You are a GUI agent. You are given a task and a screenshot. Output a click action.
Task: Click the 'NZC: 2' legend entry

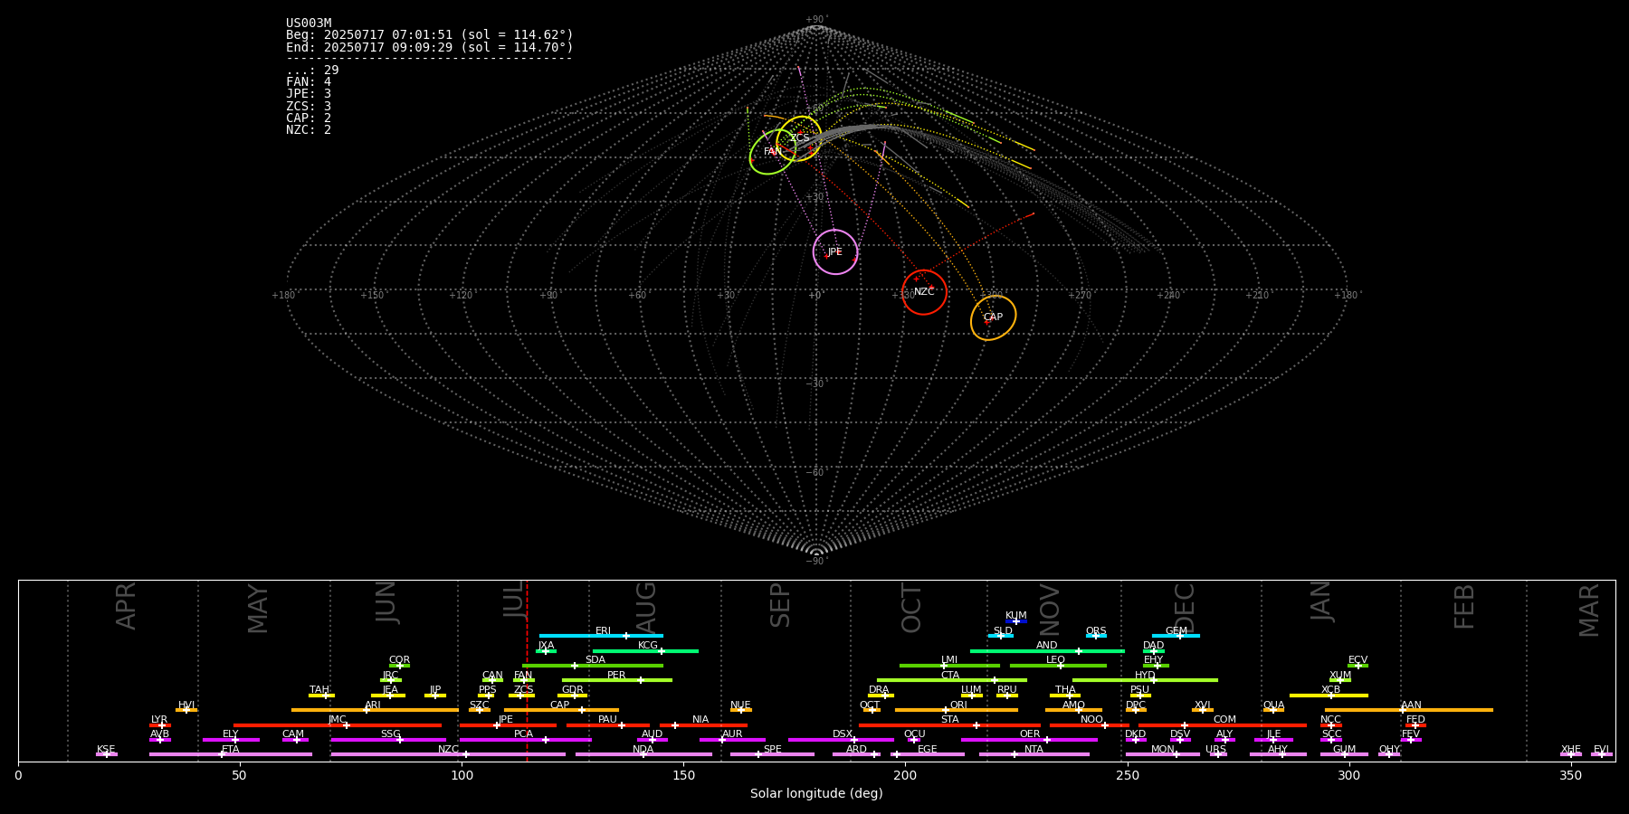point(309,130)
